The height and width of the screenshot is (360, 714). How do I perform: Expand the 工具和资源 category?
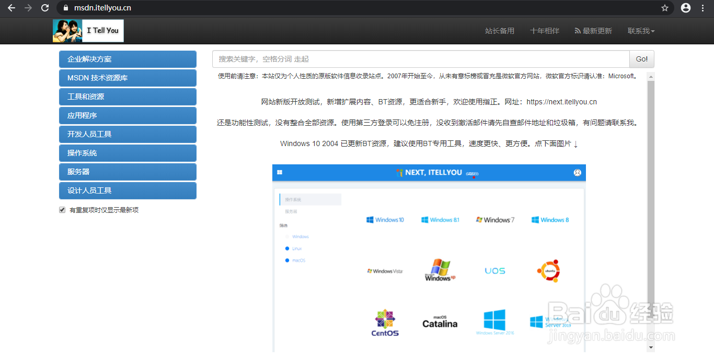coord(128,97)
